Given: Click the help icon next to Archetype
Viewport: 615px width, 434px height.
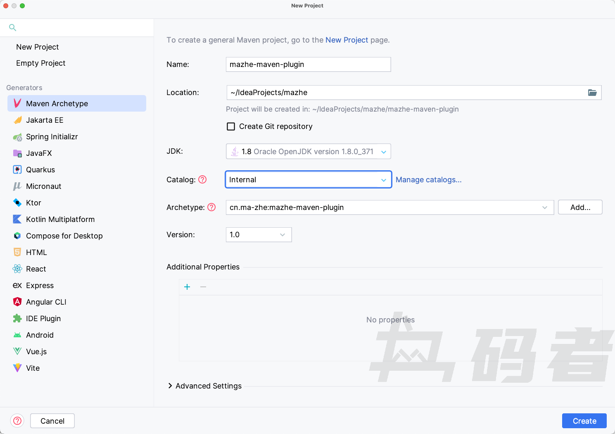Looking at the screenshot, I should [x=211, y=207].
